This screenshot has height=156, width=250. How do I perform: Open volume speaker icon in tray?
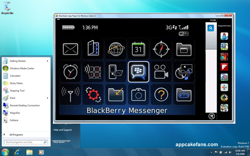(x=230, y=152)
